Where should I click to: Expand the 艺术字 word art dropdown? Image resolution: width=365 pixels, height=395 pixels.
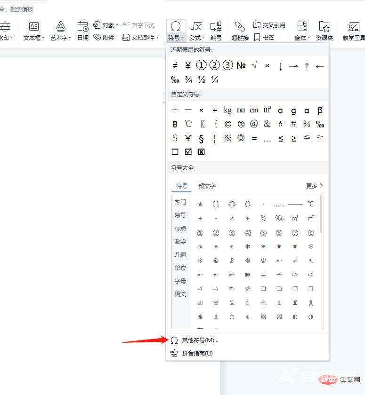click(70, 38)
